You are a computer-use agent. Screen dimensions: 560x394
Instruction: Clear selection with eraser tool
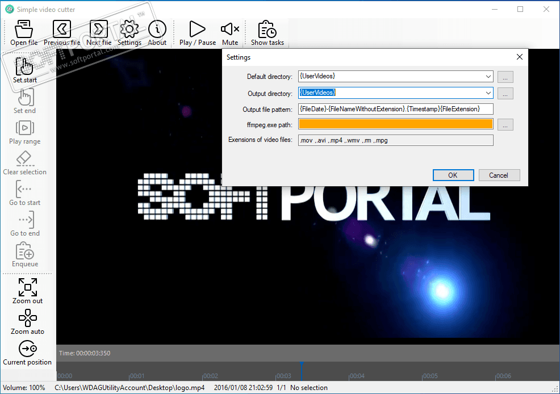pos(24,162)
